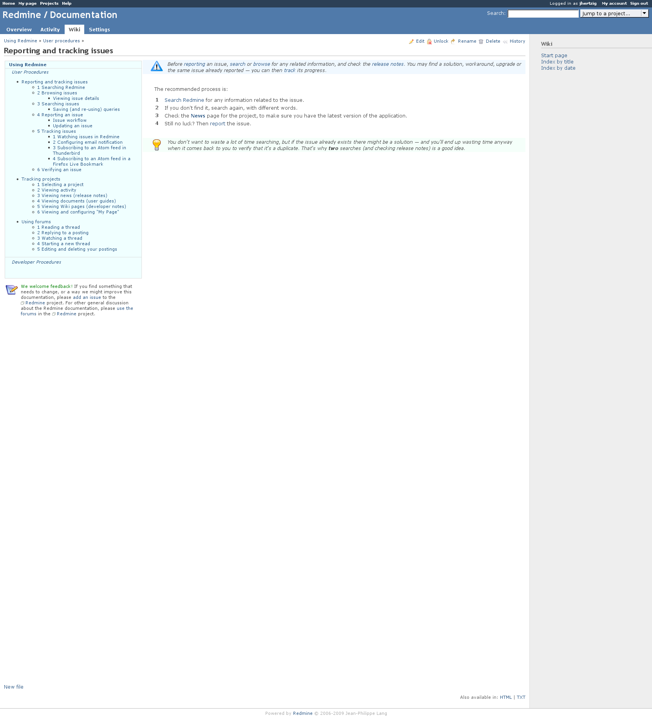The image size is (652, 718).
Task: Click the Rename arrow icon
Action: pos(453,42)
